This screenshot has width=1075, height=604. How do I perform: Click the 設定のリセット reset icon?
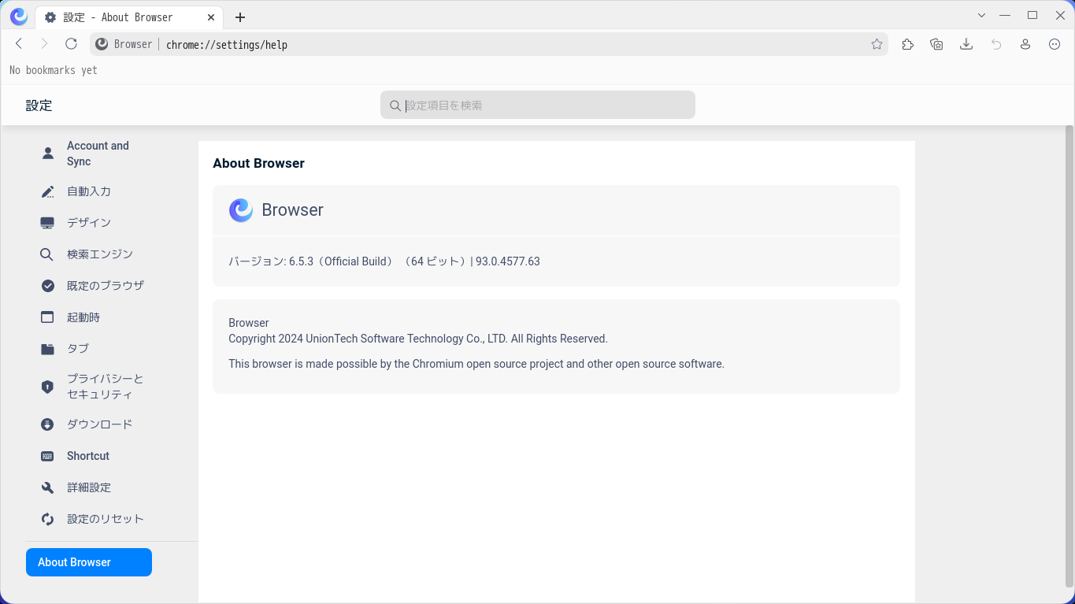point(48,519)
